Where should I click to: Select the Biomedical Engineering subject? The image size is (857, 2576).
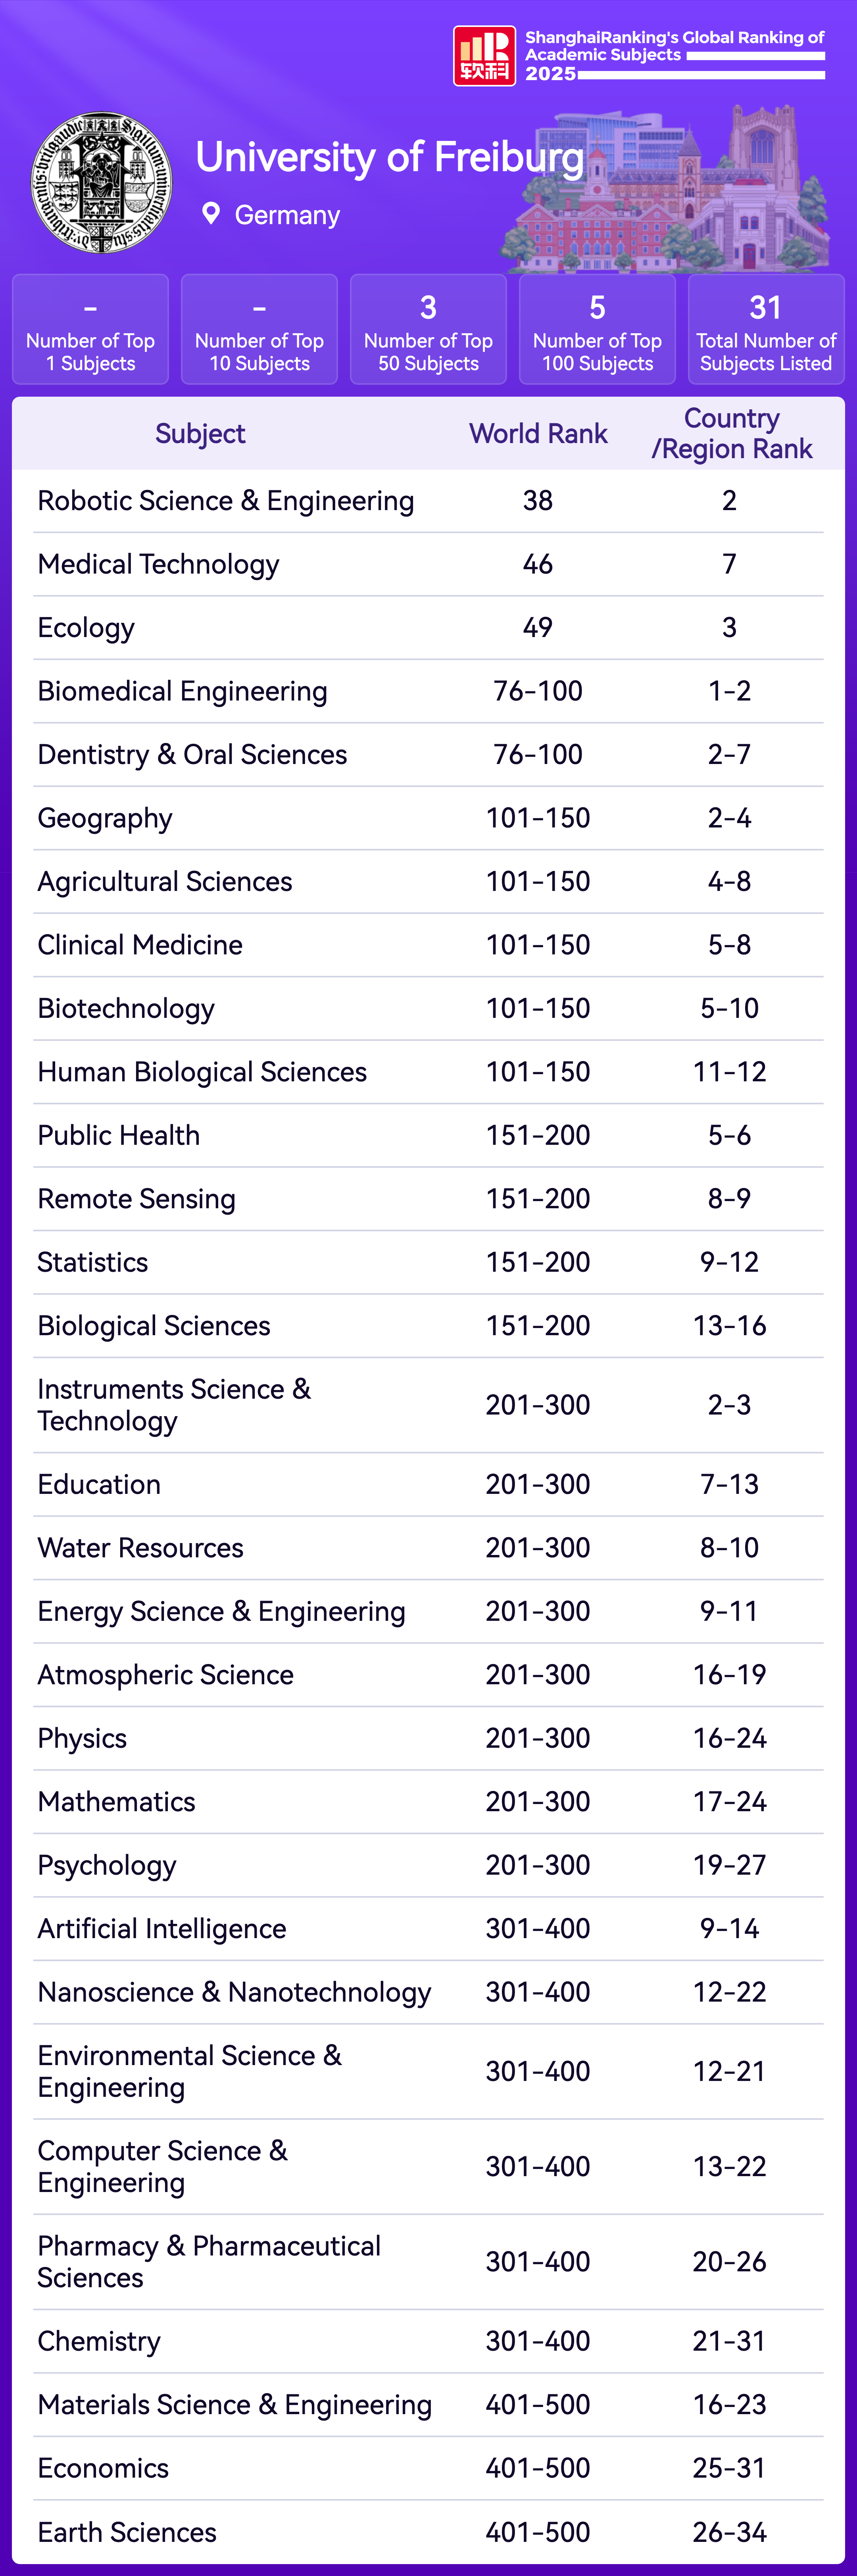[182, 691]
